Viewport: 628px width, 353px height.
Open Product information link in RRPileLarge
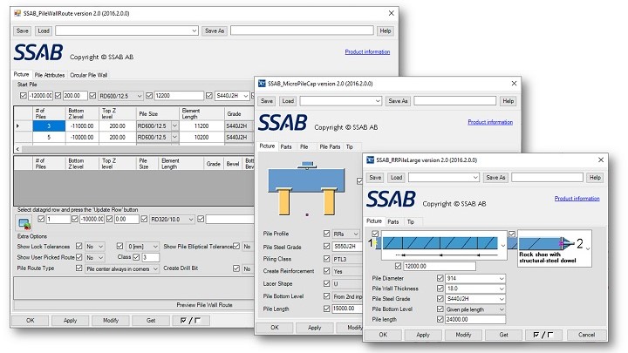[577, 199]
